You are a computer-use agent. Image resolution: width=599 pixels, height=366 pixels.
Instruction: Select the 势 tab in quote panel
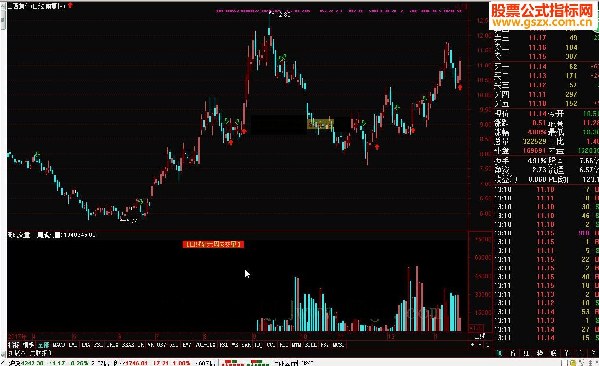(x=540, y=353)
